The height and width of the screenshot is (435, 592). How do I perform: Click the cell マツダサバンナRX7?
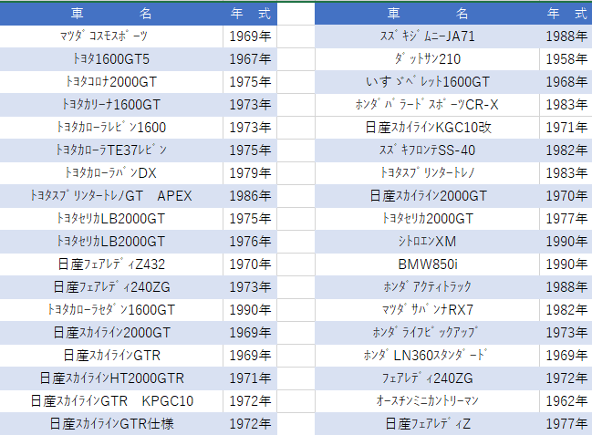(427, 310)
